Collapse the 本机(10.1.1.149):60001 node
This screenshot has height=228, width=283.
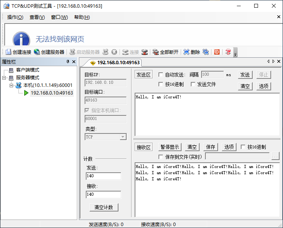(11, 85)
